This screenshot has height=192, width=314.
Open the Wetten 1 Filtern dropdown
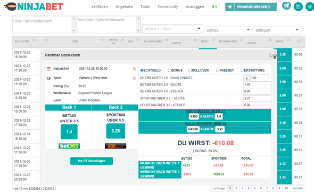[172, 29]
